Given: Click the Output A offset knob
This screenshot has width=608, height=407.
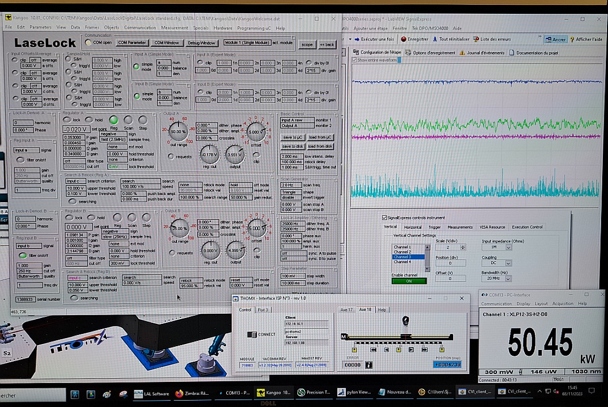Looking at the screenshot, I should pyautogui.click(x=256, y=132).
